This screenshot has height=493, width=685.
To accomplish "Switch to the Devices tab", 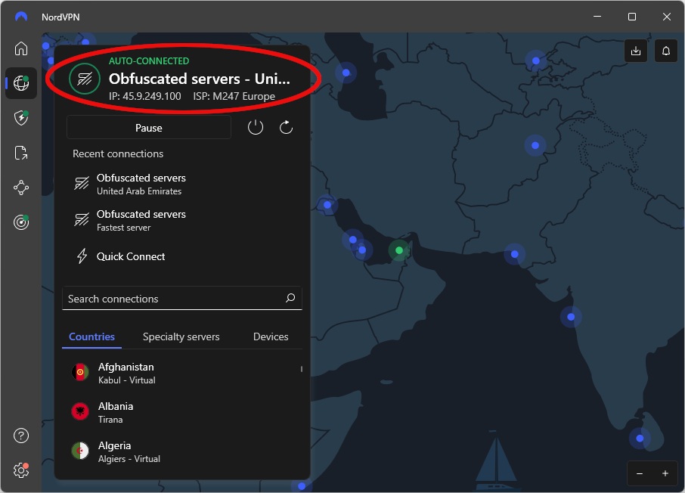I will [x=271, y=337].
